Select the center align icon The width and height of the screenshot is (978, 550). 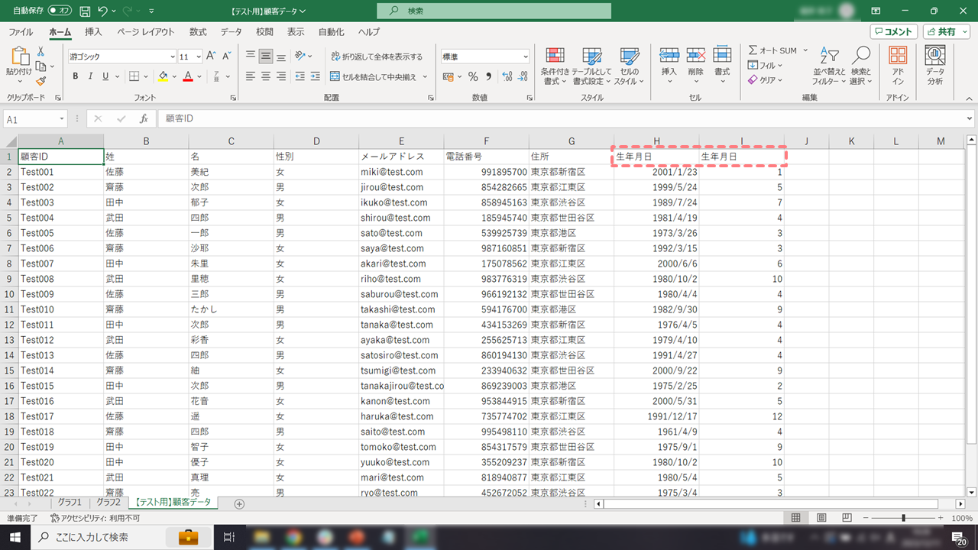click(x=266, y=76)
